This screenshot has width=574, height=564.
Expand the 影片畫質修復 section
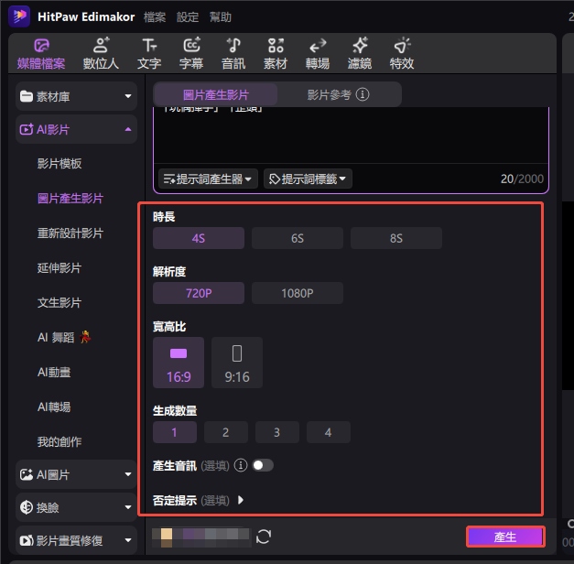76,540
